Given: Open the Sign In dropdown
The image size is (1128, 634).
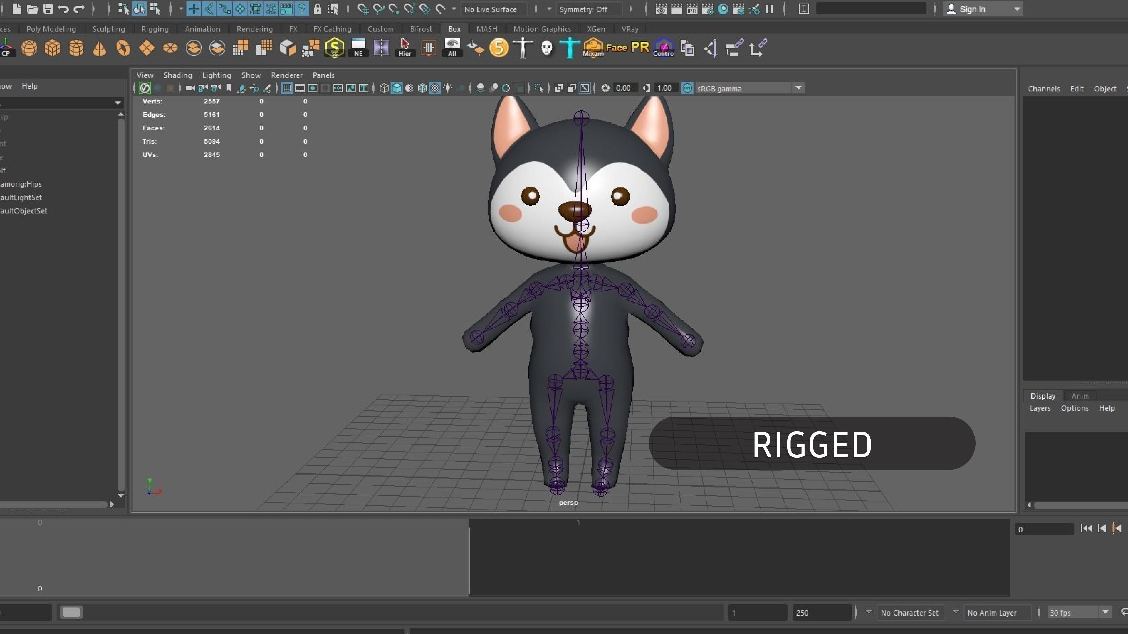Looking at the screenshot, I should pyautogui.click(x=982, y=9).
